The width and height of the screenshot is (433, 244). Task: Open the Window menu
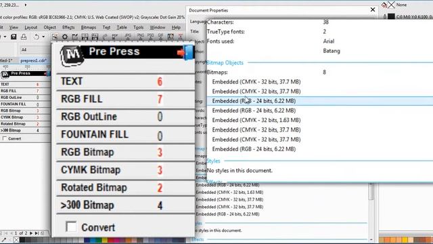pos(158,27)
